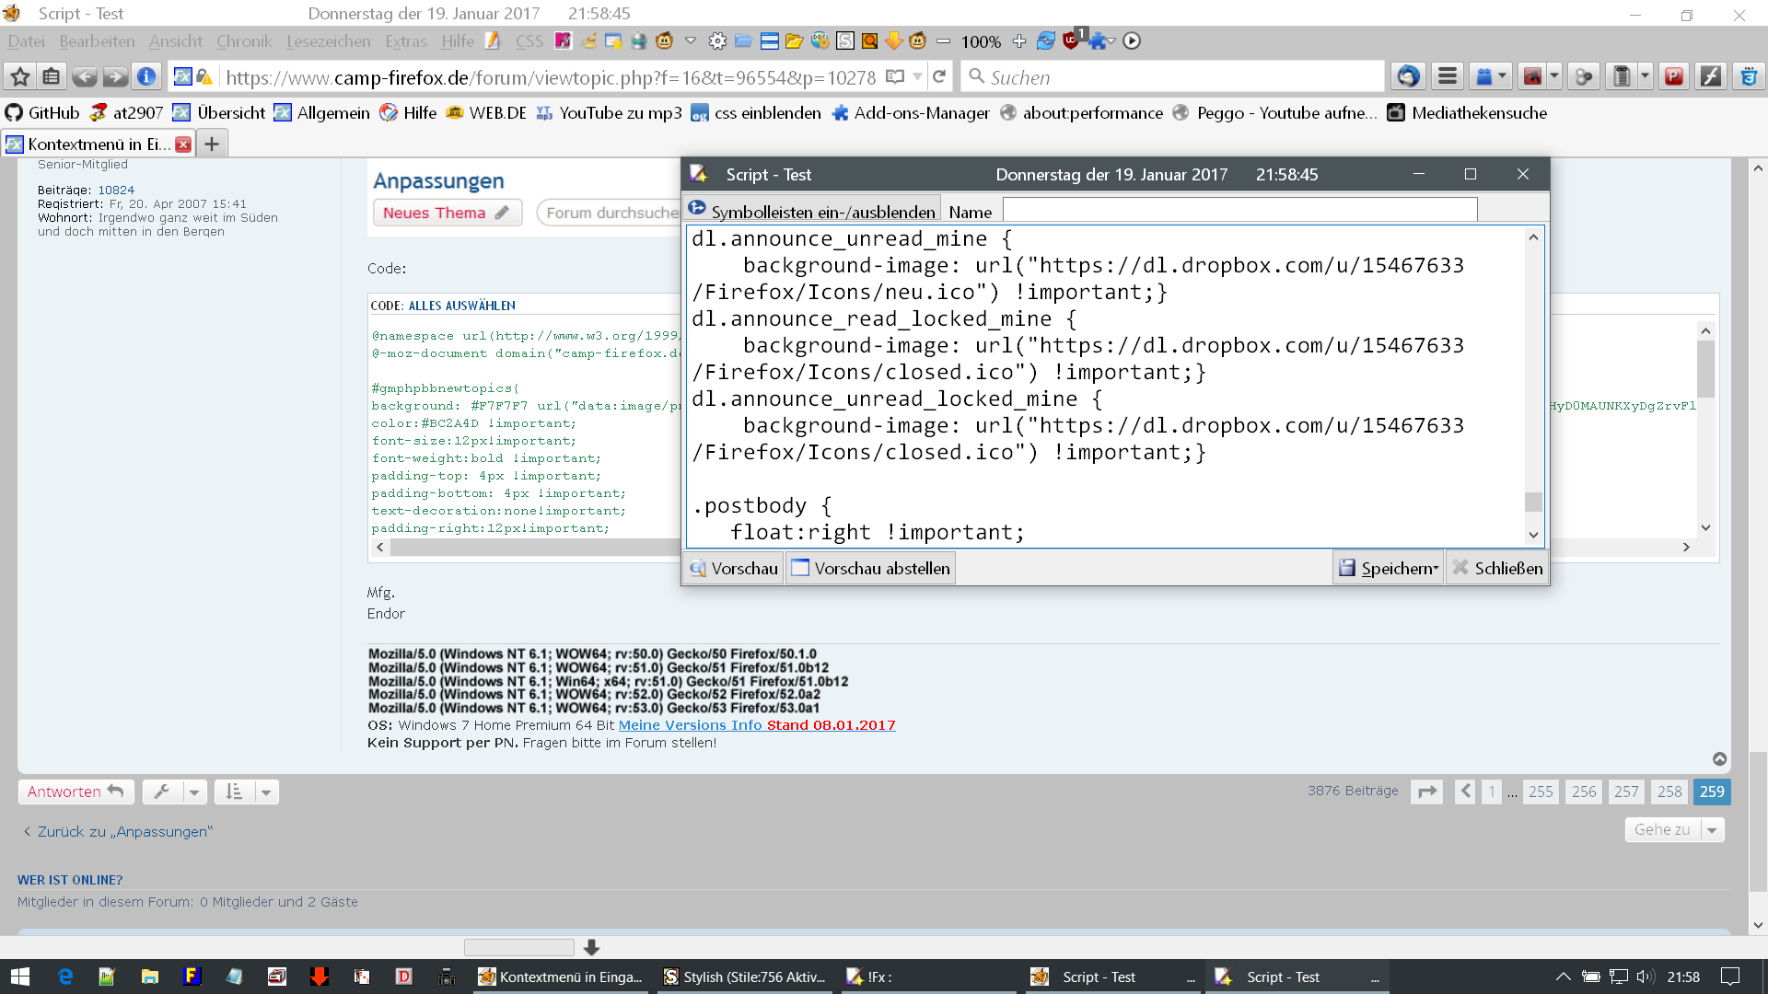Open the hamburger menu icon
The image size is (1768, 994).
1448,77
